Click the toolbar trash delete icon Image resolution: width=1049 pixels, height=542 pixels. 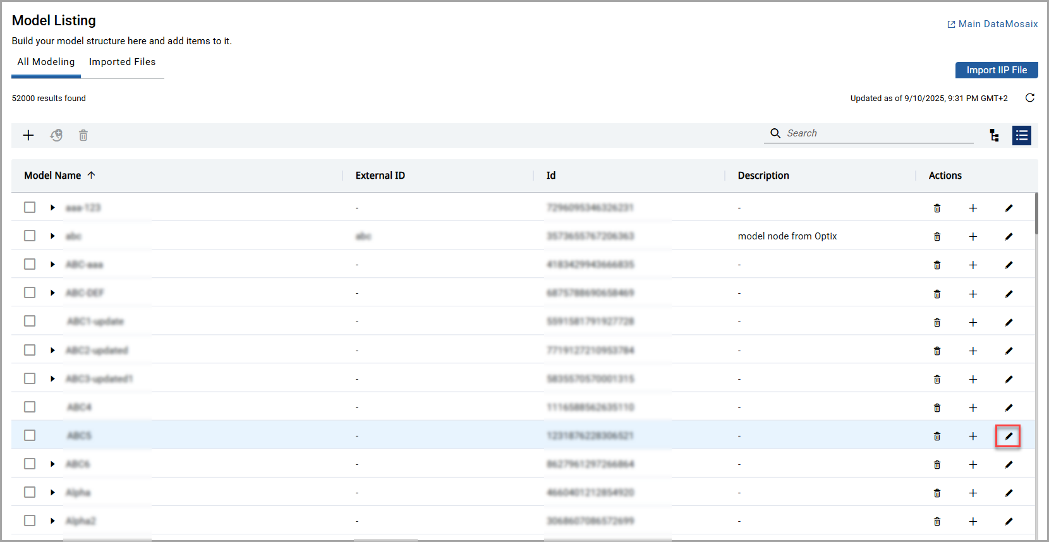(83, 135)
